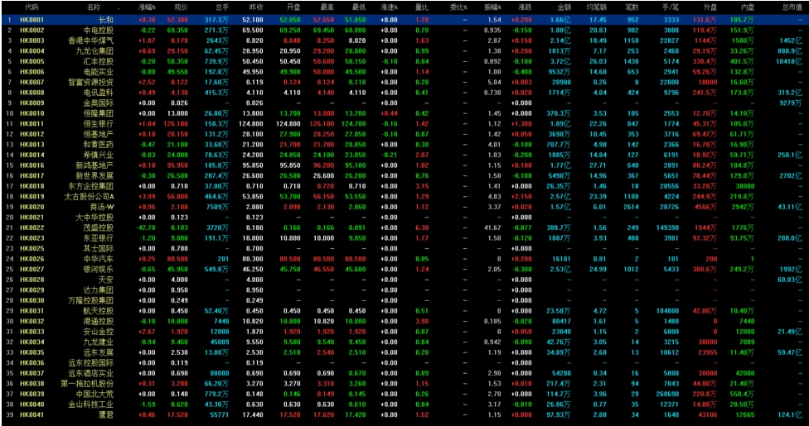The height and width of the screenshot is (426, 809).
Task: Sort by 笔数 column header
Action: pyautogui.click(x=632, y=7)
